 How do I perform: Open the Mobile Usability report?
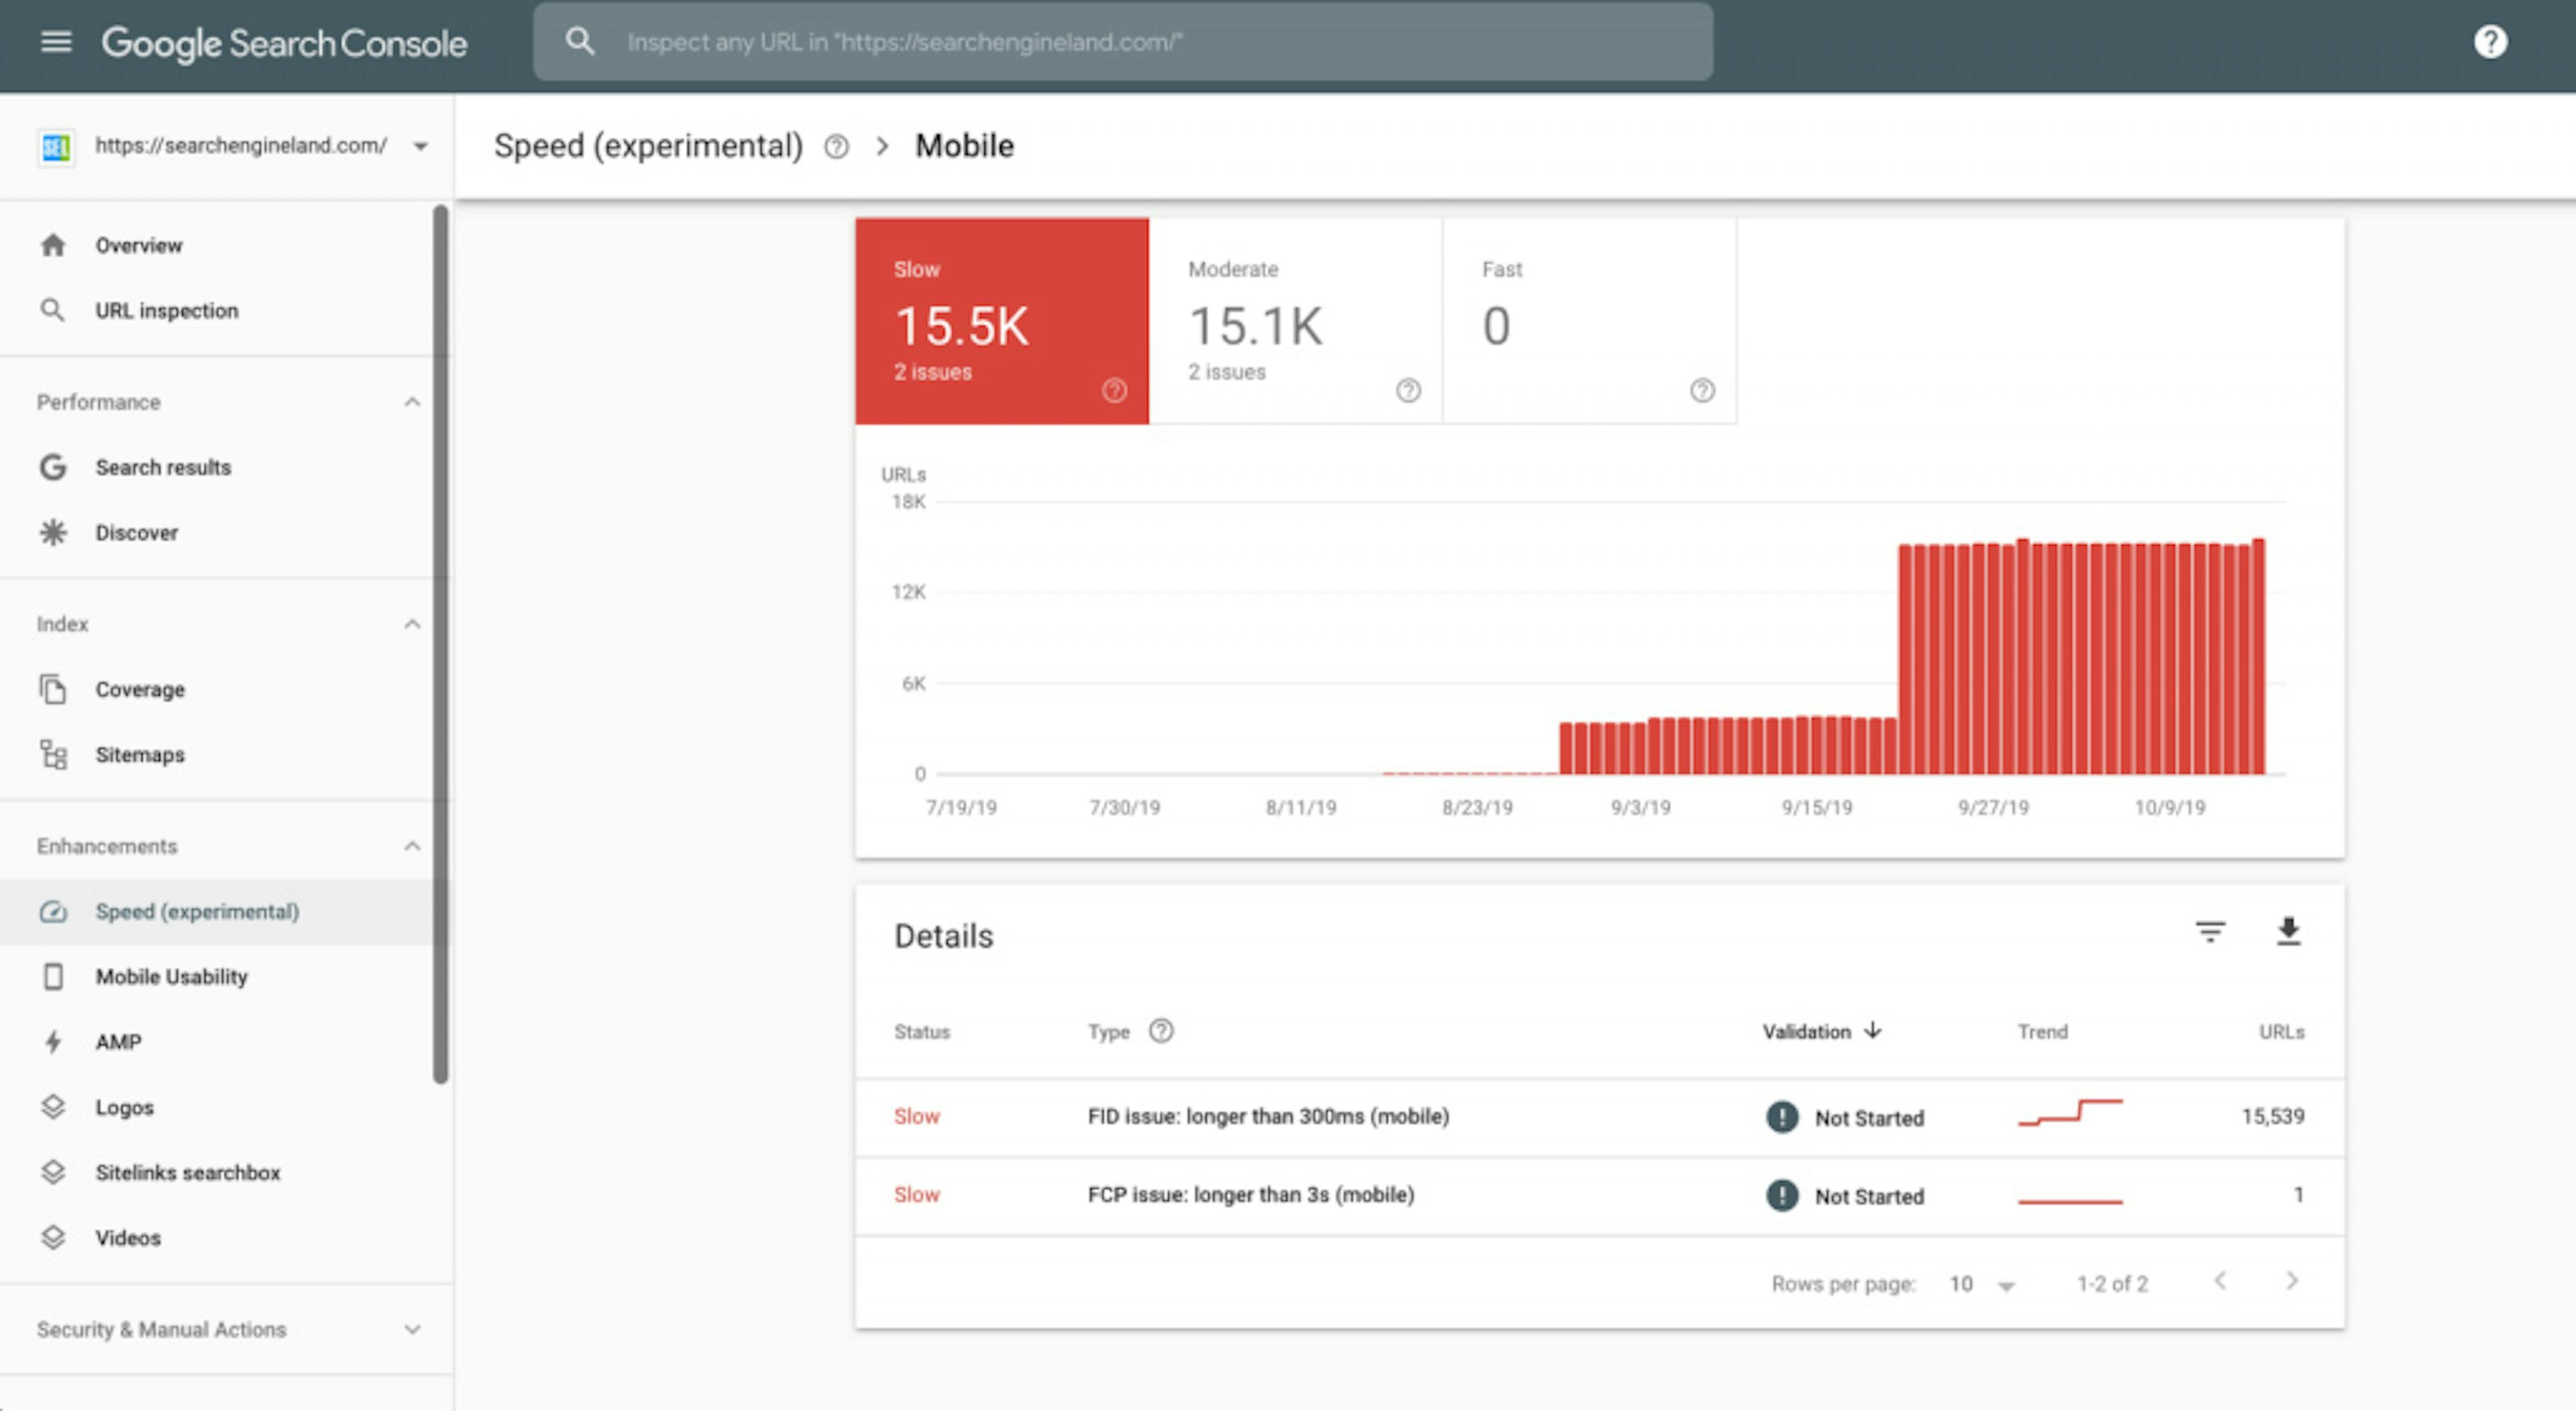[x=171, y=976]
